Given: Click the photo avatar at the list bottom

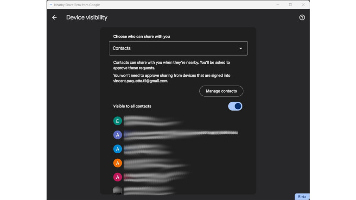Looking at the screenshot, I should (118, 190).
